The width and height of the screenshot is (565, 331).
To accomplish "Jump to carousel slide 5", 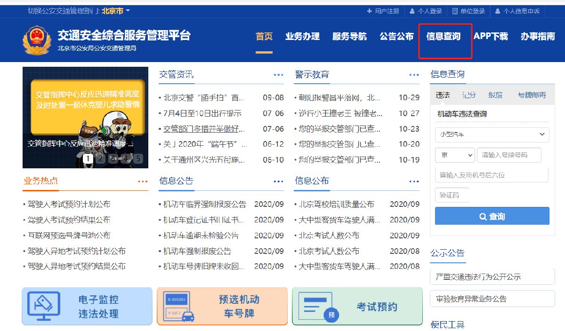I will pyautogui.click(x=138, y=158).
